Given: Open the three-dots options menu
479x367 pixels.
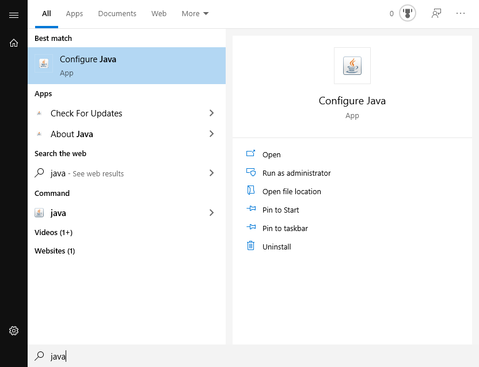Looking at the screenshot, I should pos(461,13).
